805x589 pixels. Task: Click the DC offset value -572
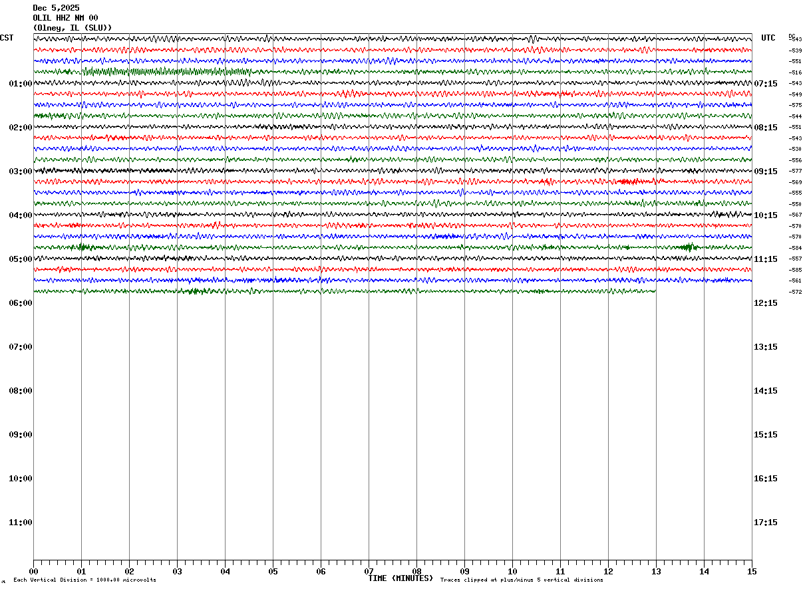click(795, 292)
